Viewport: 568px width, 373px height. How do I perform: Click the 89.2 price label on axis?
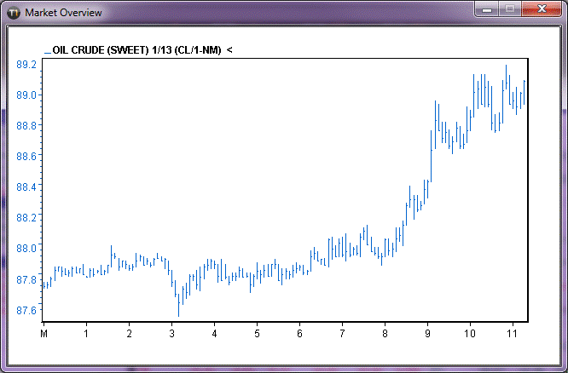26,65
